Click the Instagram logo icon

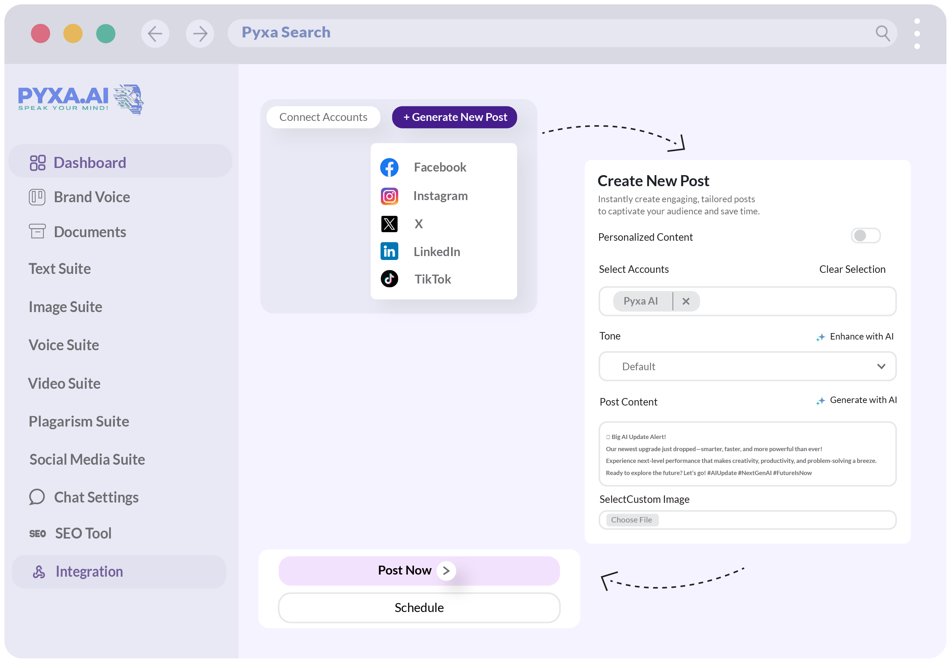pyautogui.click(x=389, y=196)
